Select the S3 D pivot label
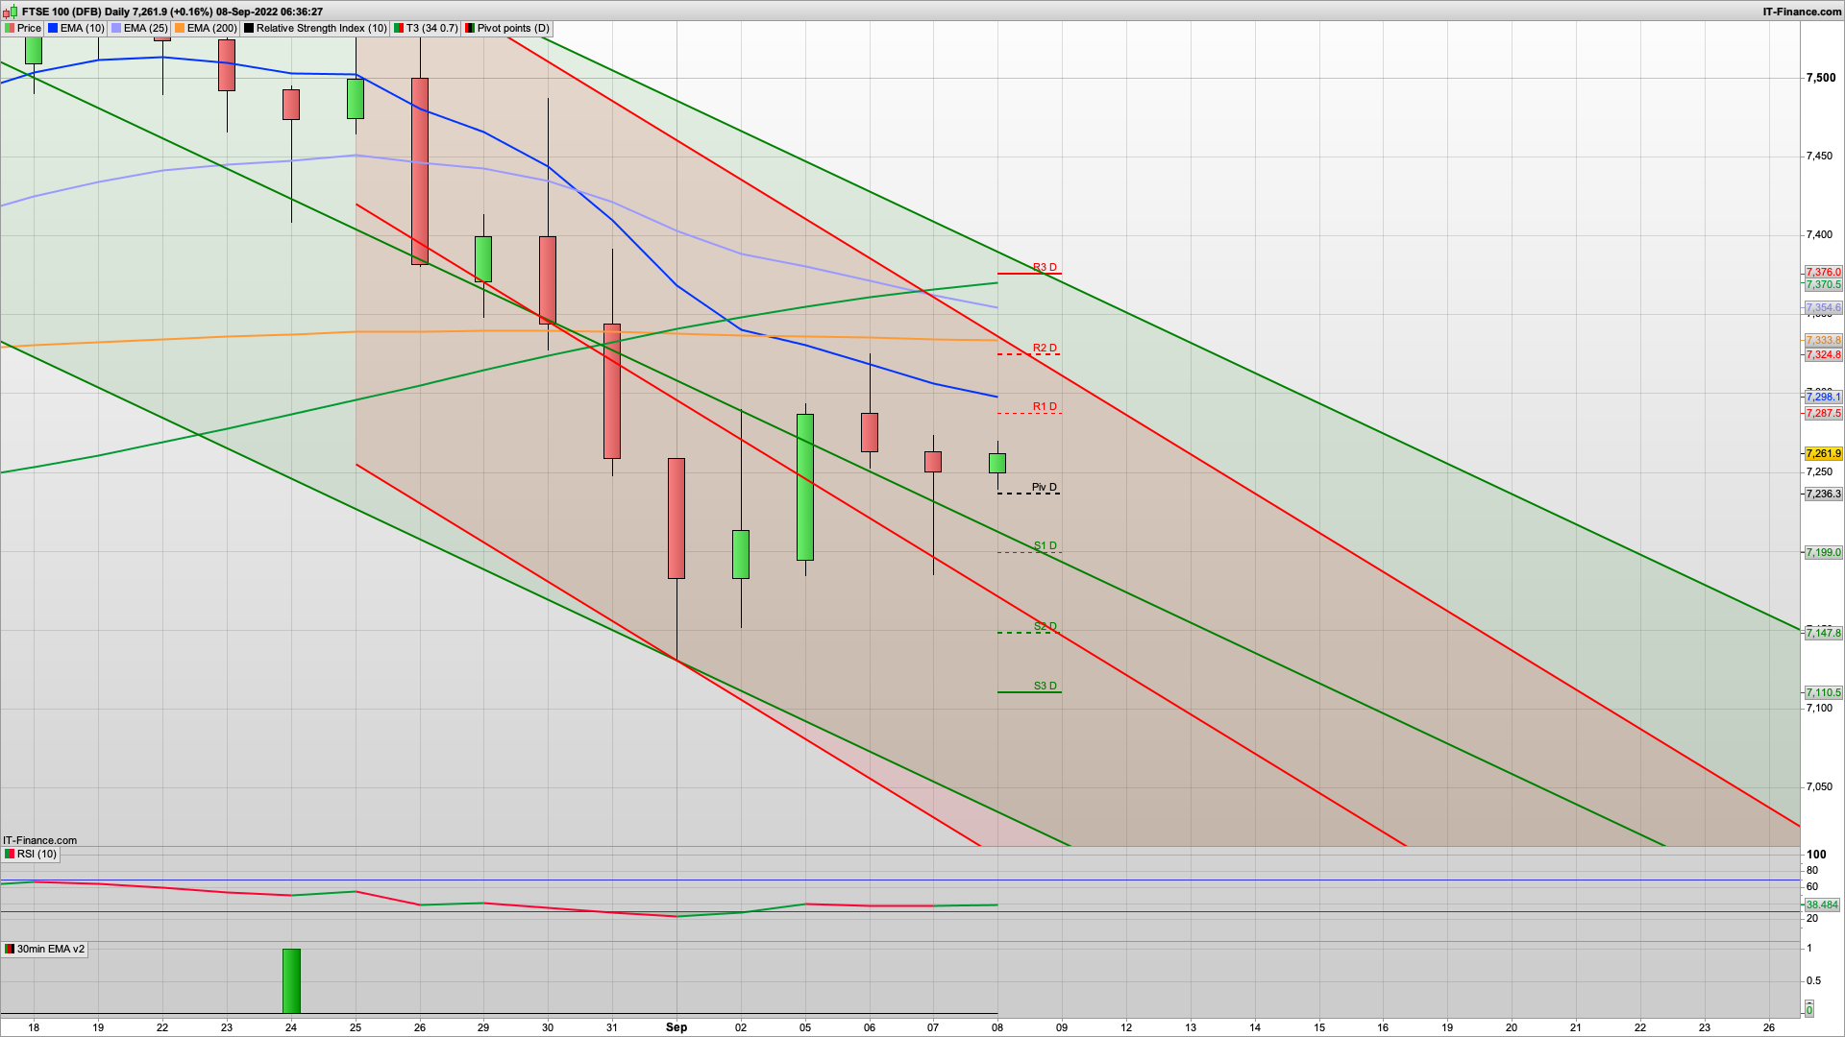Screen dimensions: 1845x1037 (1045, 686)
